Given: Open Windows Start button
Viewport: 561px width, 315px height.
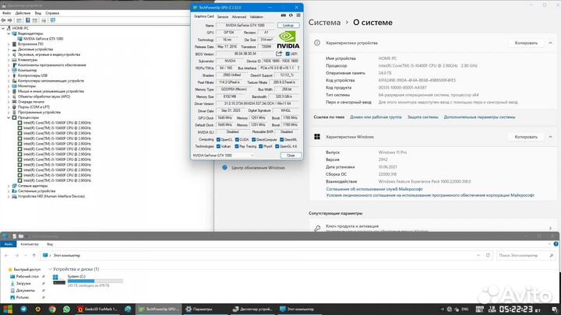Looking at the screenshot, I should coord(8,310).
